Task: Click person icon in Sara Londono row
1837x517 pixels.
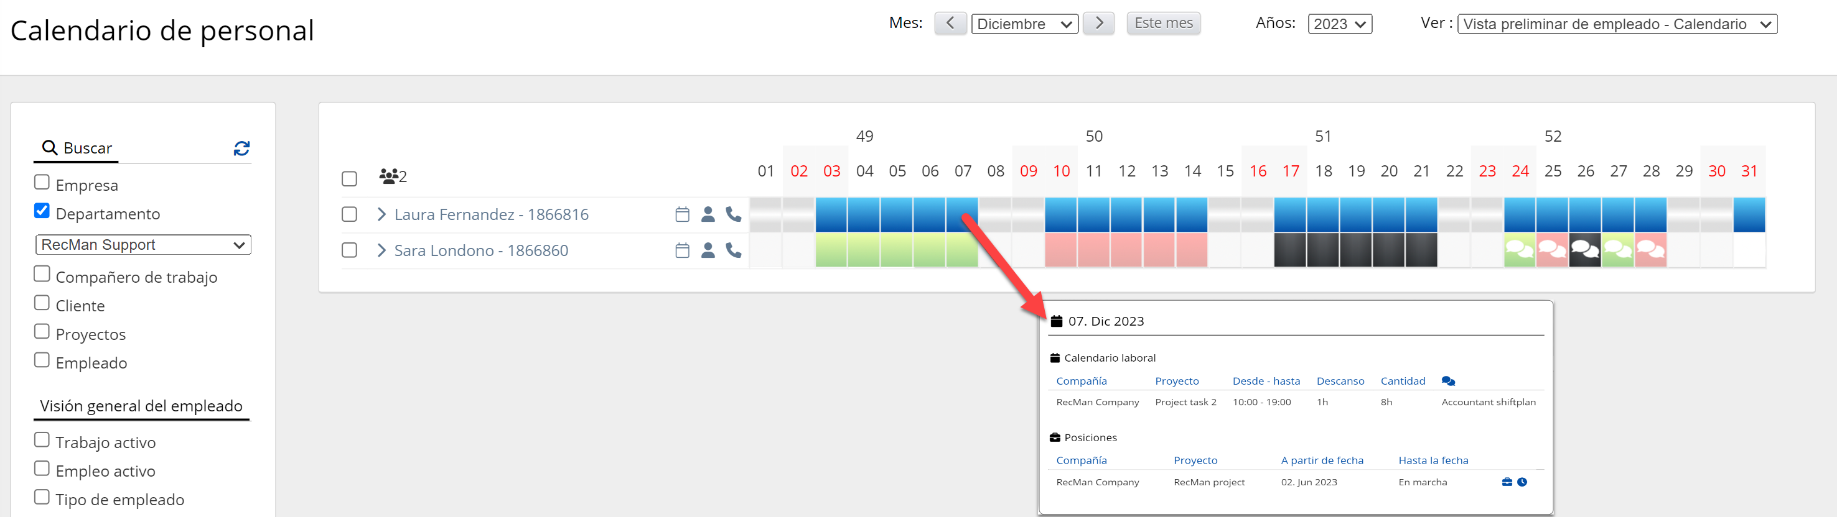Action: tap(708, 250)
